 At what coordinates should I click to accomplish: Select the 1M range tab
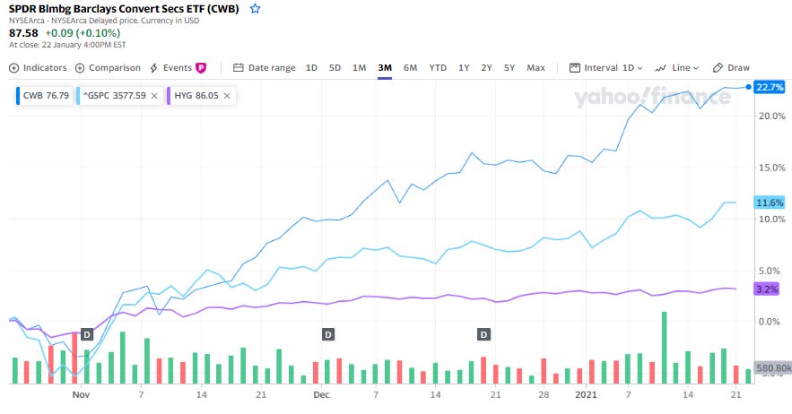pyautogui.click(x=359, y=67)
